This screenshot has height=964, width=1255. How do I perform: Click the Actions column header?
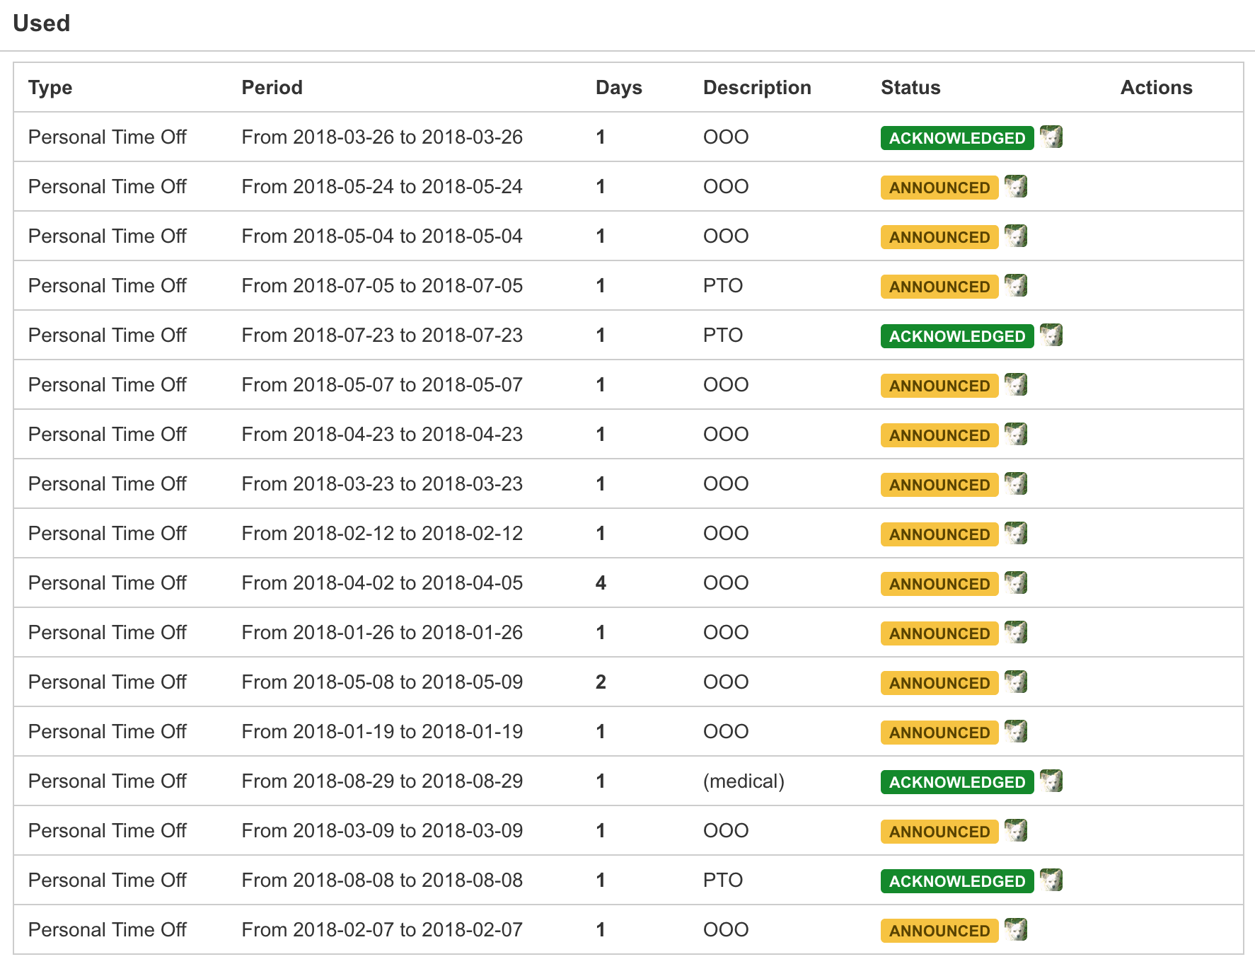(1157, 88)
